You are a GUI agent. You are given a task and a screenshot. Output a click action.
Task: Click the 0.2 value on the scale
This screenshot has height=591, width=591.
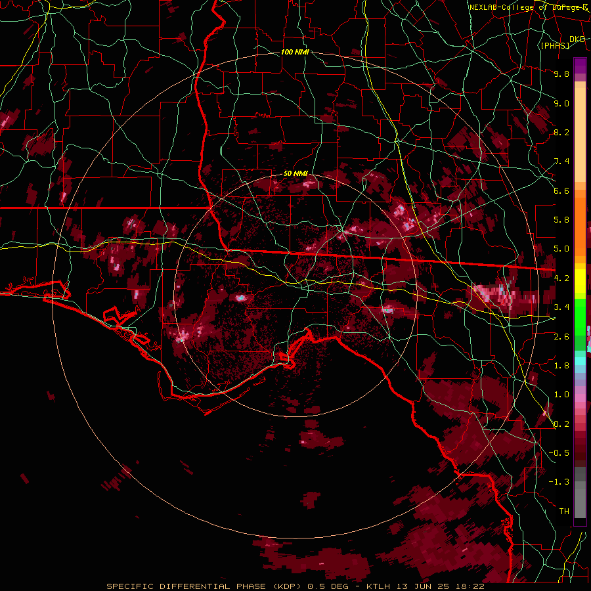coord(561,424)
